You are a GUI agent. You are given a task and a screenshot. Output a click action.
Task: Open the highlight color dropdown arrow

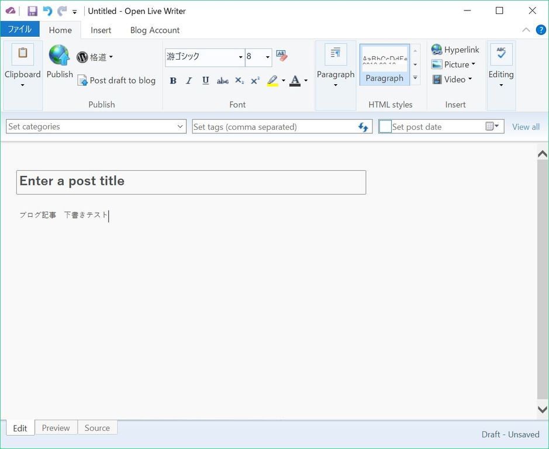pyautogui.click(x=283, y=81)
